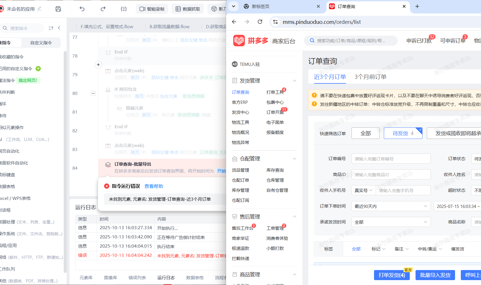
Task: Switch to 自定义指令 tab
Action: pyautogui.click(x=41, y=43)
